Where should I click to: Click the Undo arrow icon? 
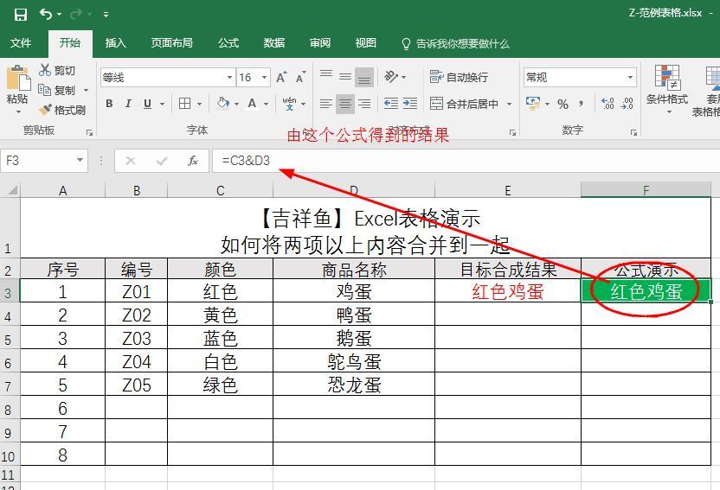coord(47,14)
